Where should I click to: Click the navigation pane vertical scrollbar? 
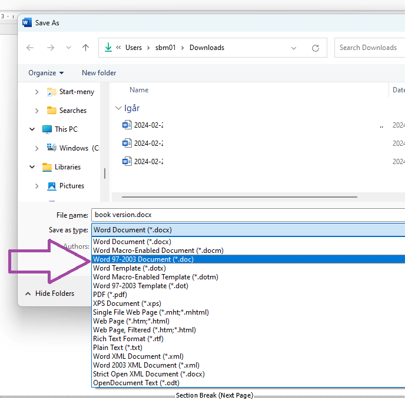(105, 174)
